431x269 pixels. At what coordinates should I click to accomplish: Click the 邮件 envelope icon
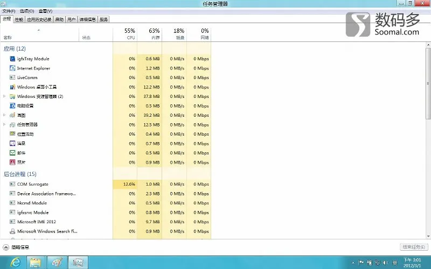click(12, 153)
